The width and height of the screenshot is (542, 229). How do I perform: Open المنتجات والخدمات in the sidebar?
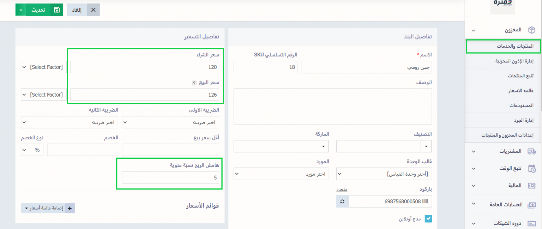coord(503,46)
